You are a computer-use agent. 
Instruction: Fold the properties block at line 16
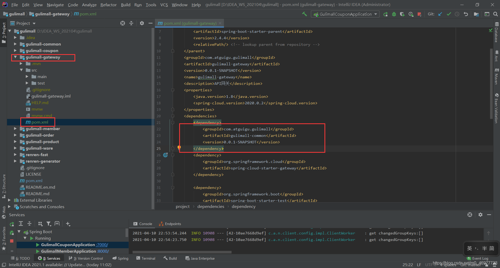tap(173, 90)
